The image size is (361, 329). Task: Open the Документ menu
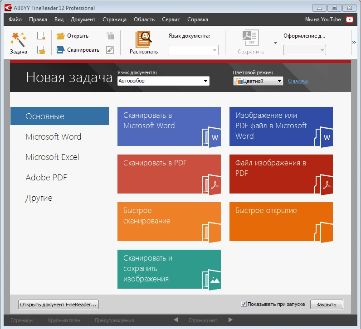tap(83, 19)
